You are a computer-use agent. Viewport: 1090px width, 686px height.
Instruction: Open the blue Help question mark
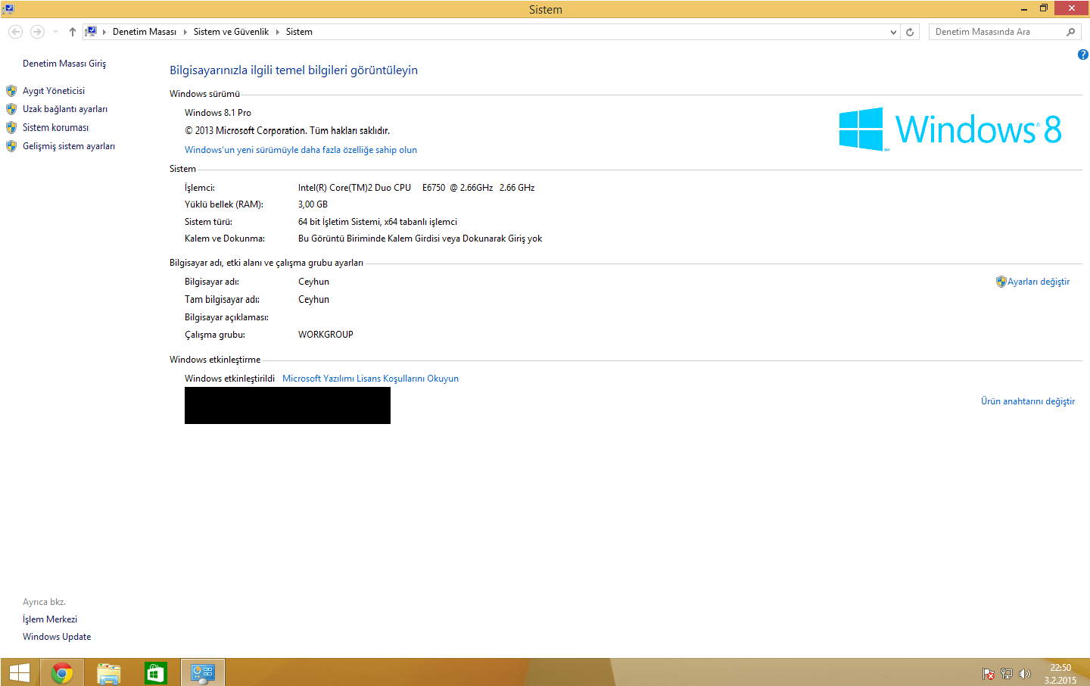[x=1082, y=55]
